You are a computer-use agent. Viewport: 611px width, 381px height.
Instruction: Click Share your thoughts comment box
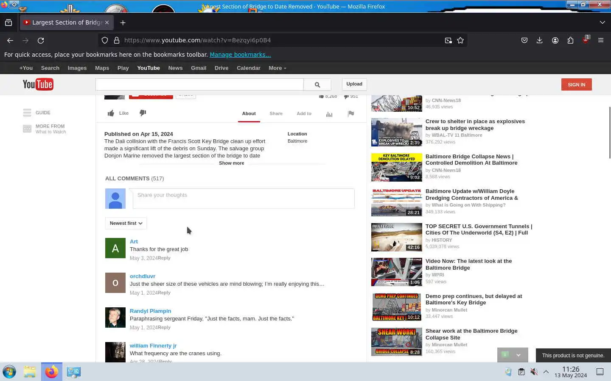click(244, 199)
